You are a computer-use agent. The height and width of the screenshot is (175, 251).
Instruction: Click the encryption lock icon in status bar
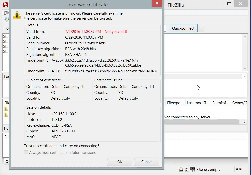click(x=181, y=169)
